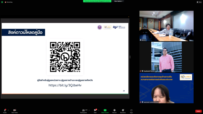Expand the audio settings arrow beside Audio

pyautogui.click(x=8, y=110)
